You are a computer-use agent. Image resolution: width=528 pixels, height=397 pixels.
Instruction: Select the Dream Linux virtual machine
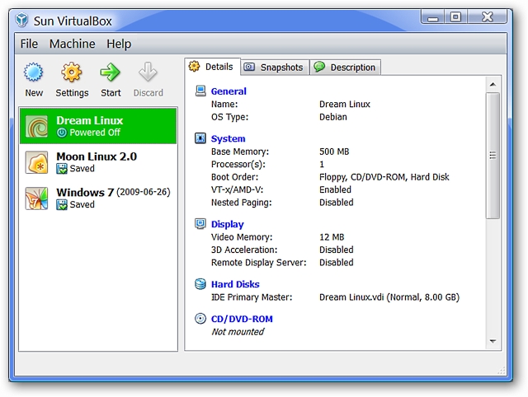point(98,126)
